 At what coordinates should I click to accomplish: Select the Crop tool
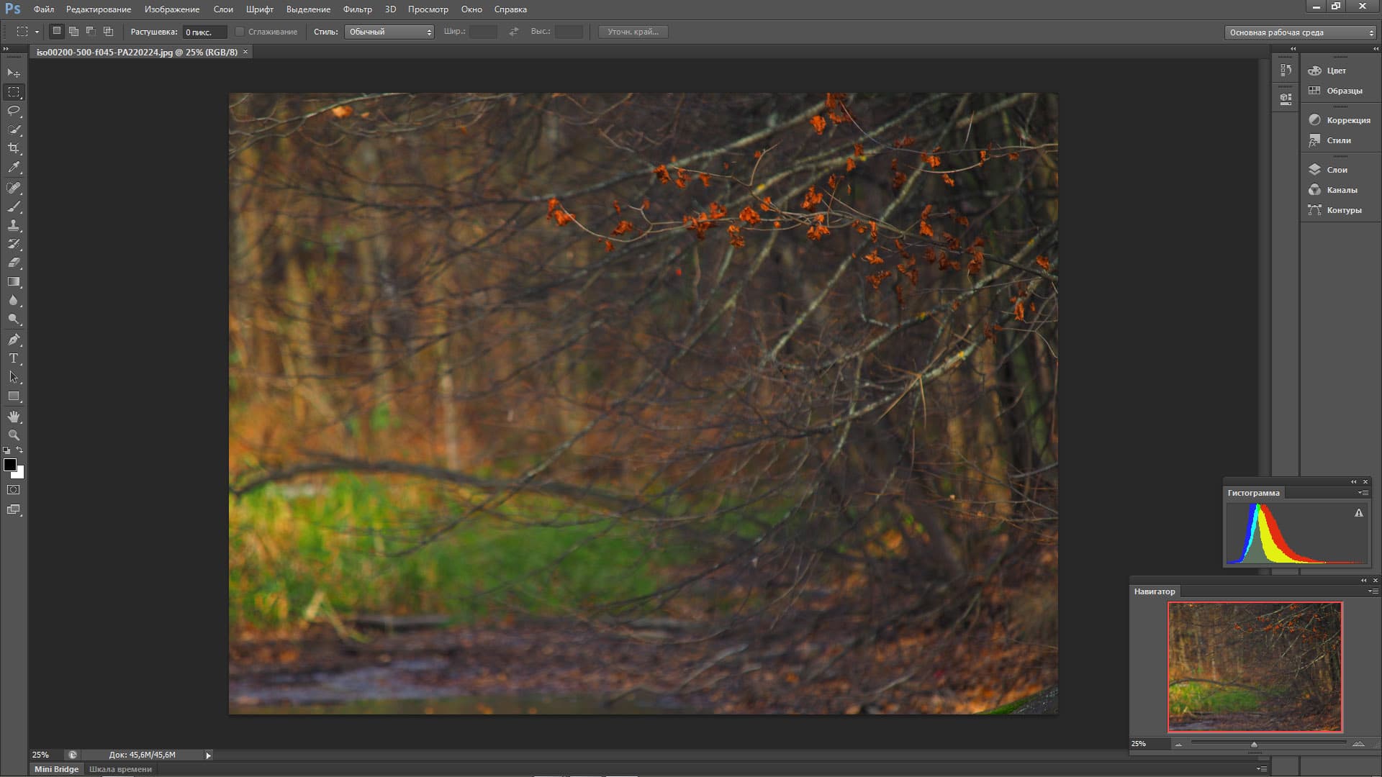(14, 148)
